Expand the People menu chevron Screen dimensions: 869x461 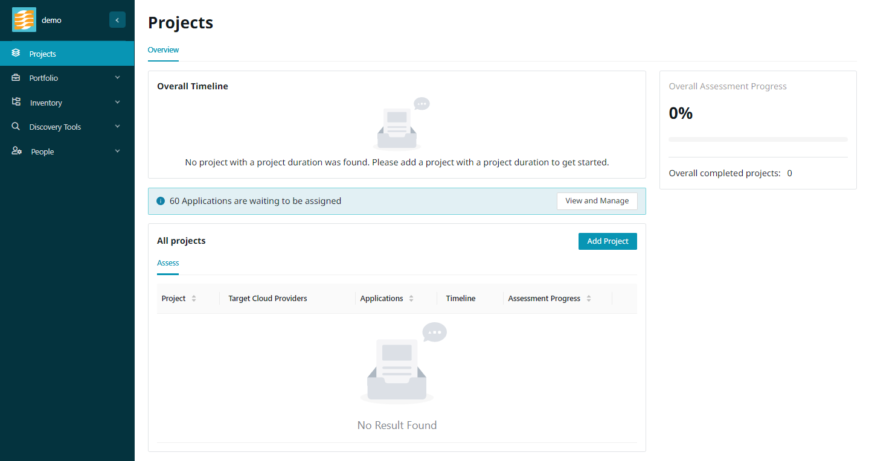tap(117, 151)
